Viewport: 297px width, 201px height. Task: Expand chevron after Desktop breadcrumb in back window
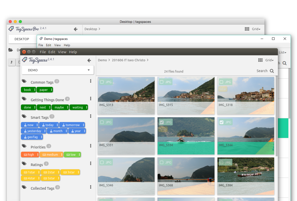[99, 29]
